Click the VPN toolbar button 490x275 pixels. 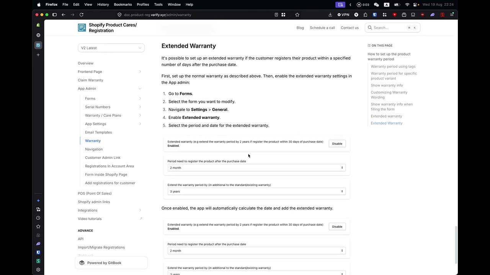343,15
